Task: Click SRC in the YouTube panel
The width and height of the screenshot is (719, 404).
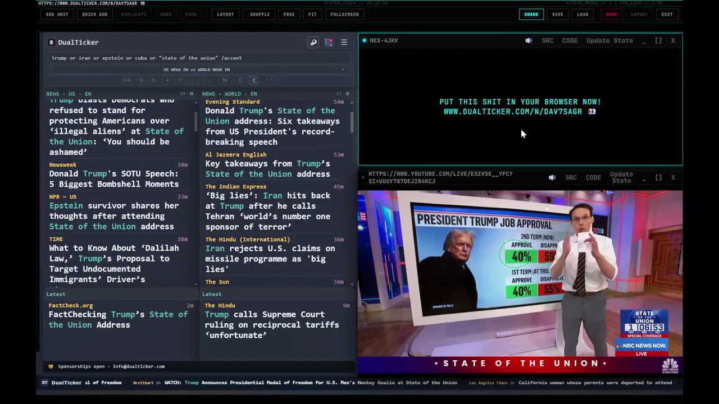Action: point(571,177)
